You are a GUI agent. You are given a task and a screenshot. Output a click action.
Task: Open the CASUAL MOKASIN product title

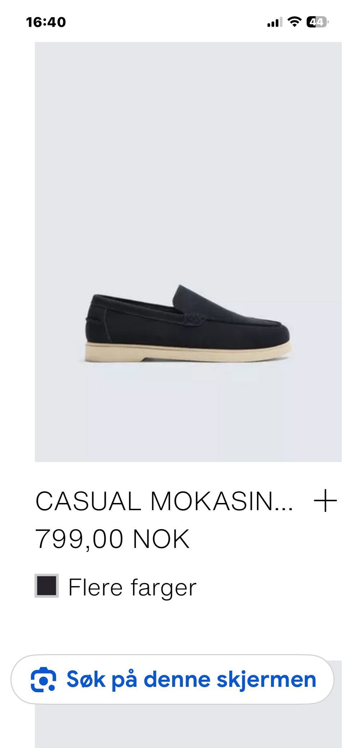[164, 501]
